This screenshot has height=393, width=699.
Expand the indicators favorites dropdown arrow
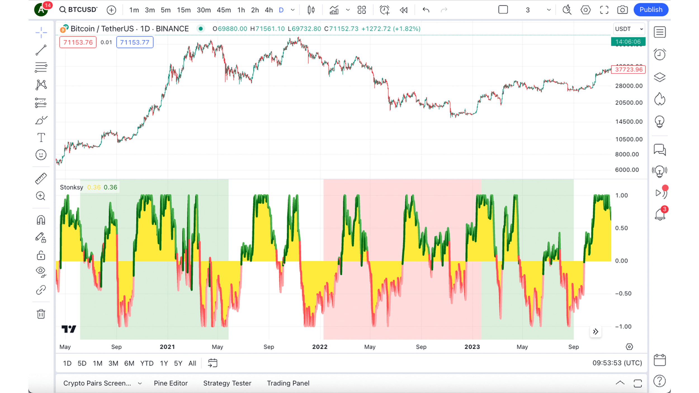[x=348, y=10]
